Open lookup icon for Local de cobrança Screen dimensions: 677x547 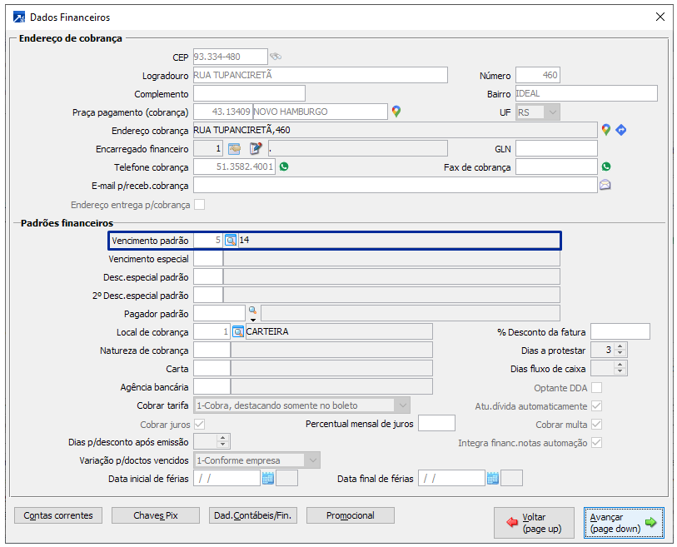click(x=237, y=331)
